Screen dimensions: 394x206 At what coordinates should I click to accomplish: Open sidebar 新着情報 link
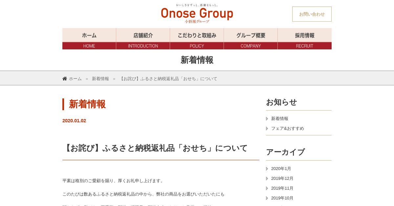[x=280, y=119]
